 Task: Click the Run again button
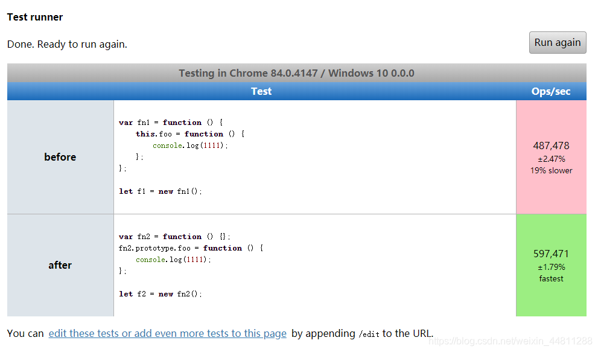coord(557,42)
